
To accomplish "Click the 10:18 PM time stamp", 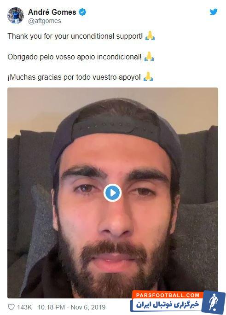I will (x=52, y=307).
